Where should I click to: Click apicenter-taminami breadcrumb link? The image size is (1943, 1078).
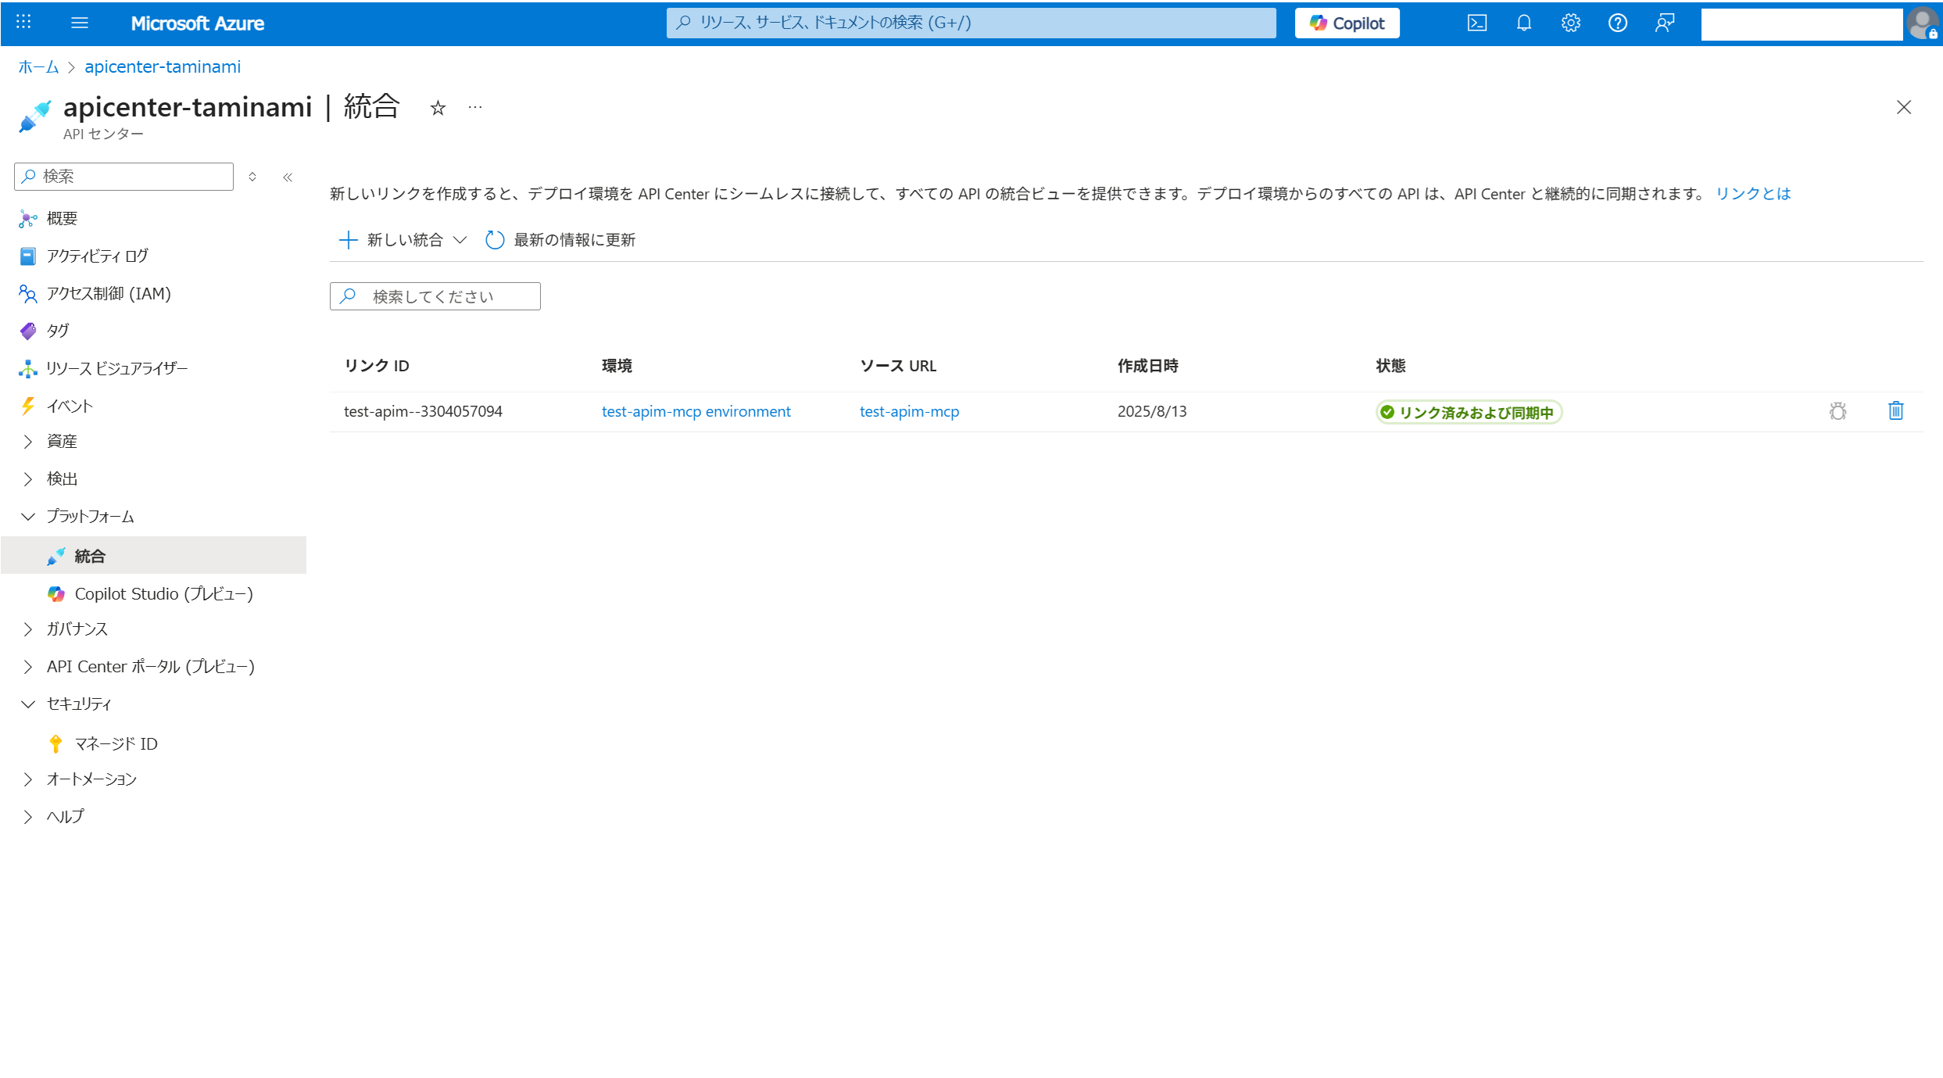coord(163,67)
